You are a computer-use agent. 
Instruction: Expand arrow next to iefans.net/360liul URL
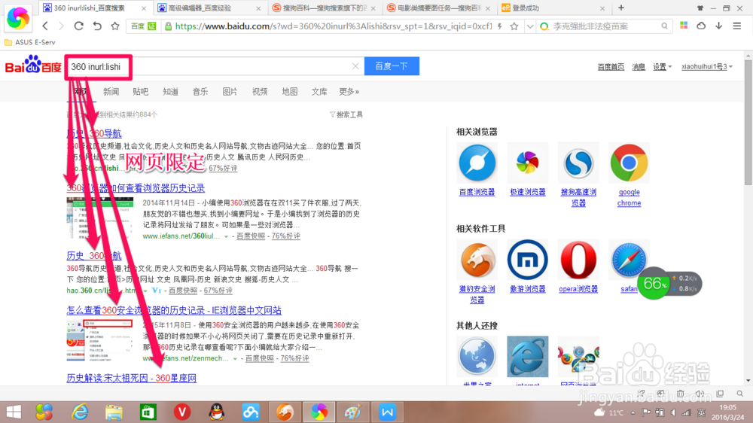(x=226, y=236)
